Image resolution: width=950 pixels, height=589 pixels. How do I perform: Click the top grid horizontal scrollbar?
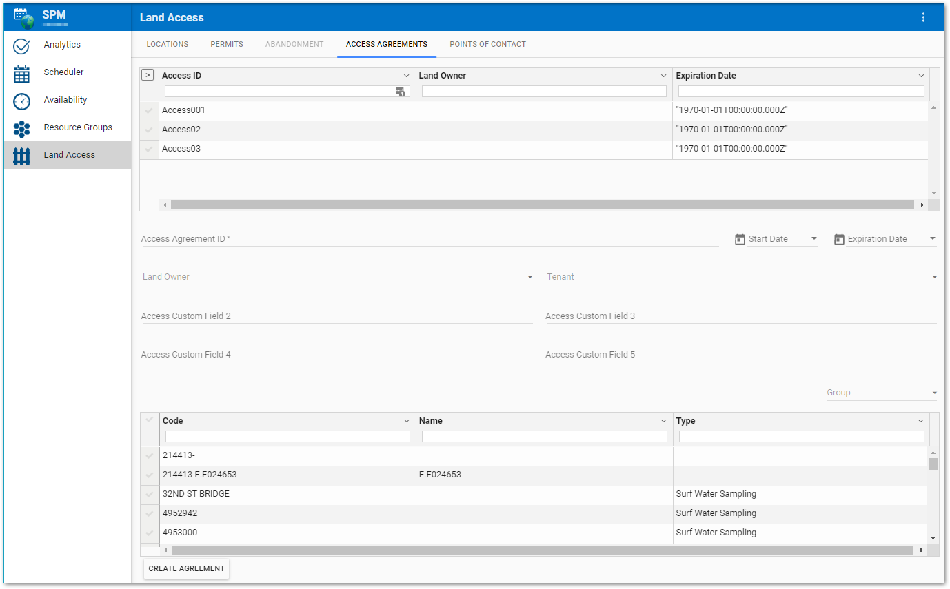[x=542, y=205]
